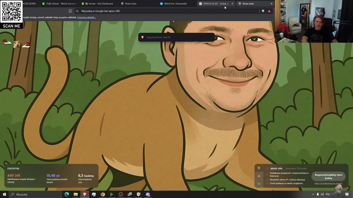353x198 pixels.
Task: Click the Brave browser taskbar icon
Action: (x=85, y=194)
